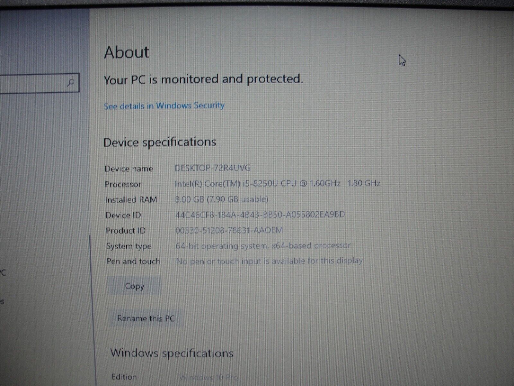
Task: Click the Pen and touch value text
Action: 269,261
